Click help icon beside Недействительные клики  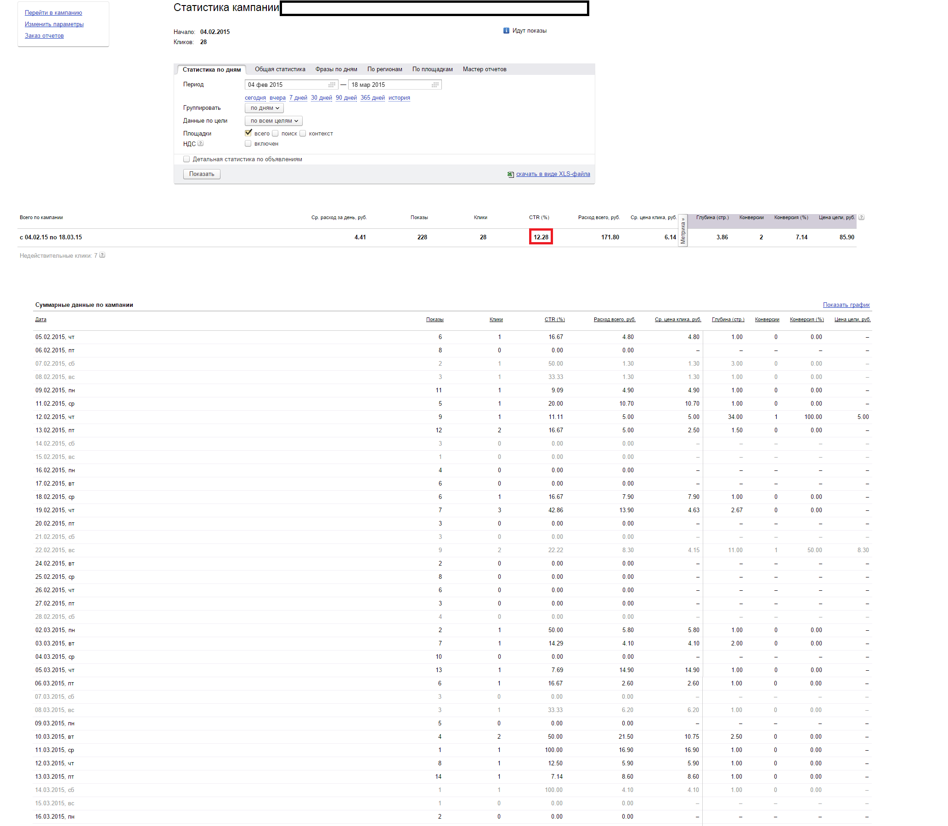coord(102,255)
